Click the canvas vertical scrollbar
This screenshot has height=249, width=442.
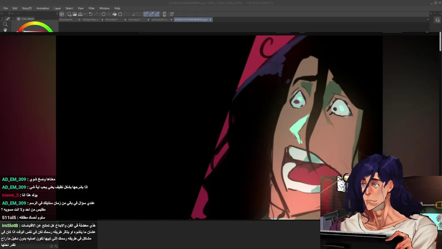pyautogui.click(x=440, y=41)
